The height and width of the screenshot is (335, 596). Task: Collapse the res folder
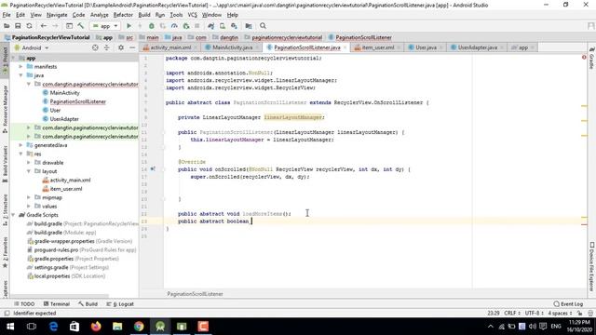tap(20, 154)
